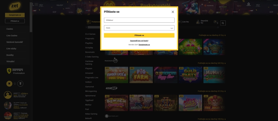278x121 pixels.
Task: Open Sázková kancelář in the sidebar
Action: [x=14, y=42]
